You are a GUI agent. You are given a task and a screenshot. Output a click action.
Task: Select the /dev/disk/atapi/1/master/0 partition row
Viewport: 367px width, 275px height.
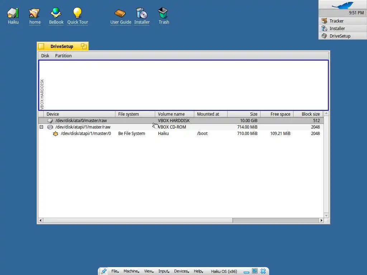(x=181, y=134)
